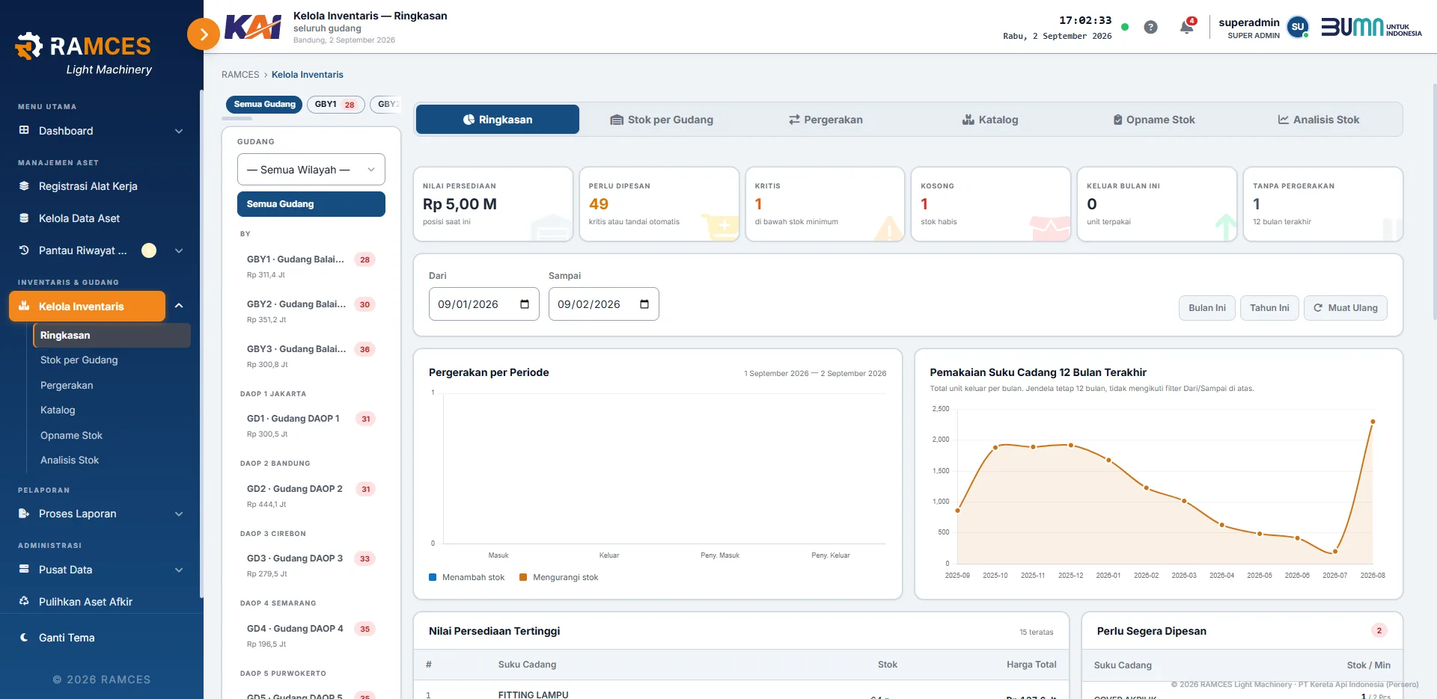Click the blue Semua Gudang button in Gudang panel
The image size is (1437, 699).
pos(311,204)
